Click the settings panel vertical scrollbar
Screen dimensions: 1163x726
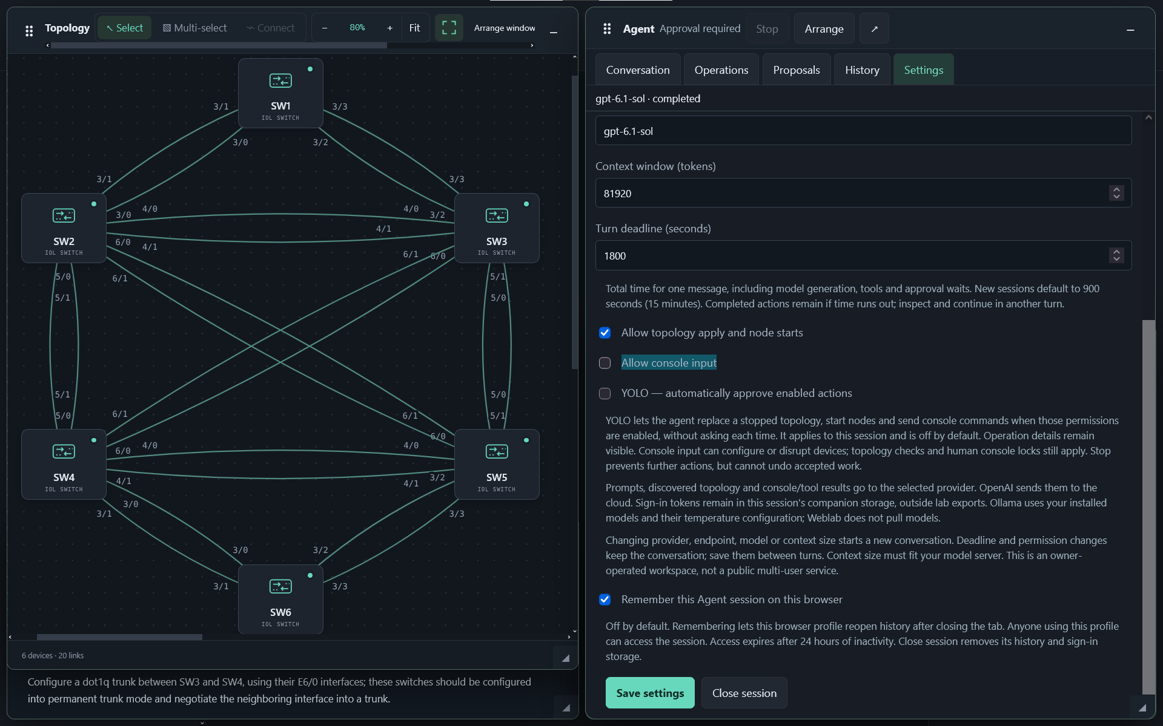tap(1148, 506)
